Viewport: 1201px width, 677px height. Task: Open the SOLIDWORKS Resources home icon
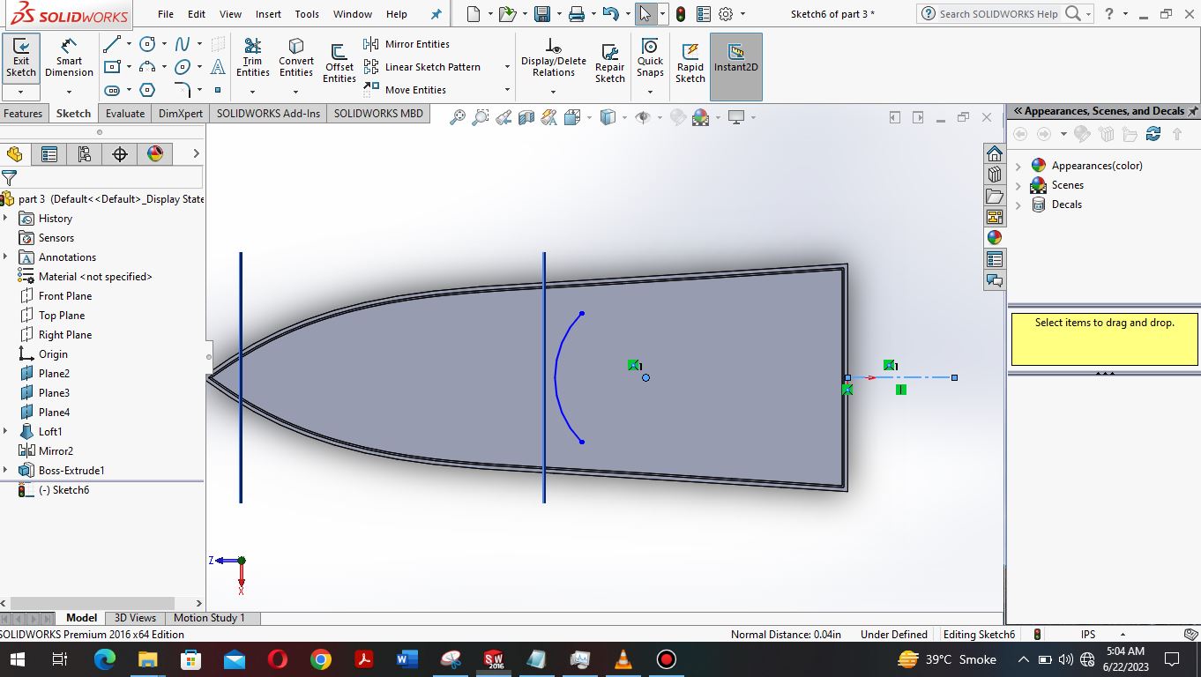(995, 153)
